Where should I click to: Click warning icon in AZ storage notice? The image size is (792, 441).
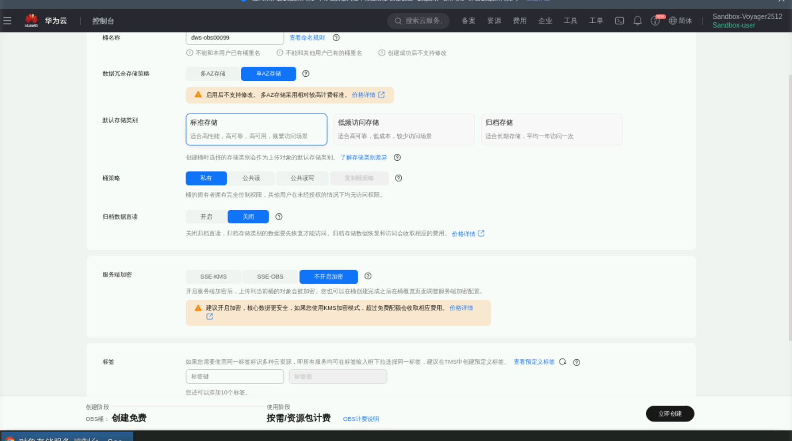click(x=198, y=95)
